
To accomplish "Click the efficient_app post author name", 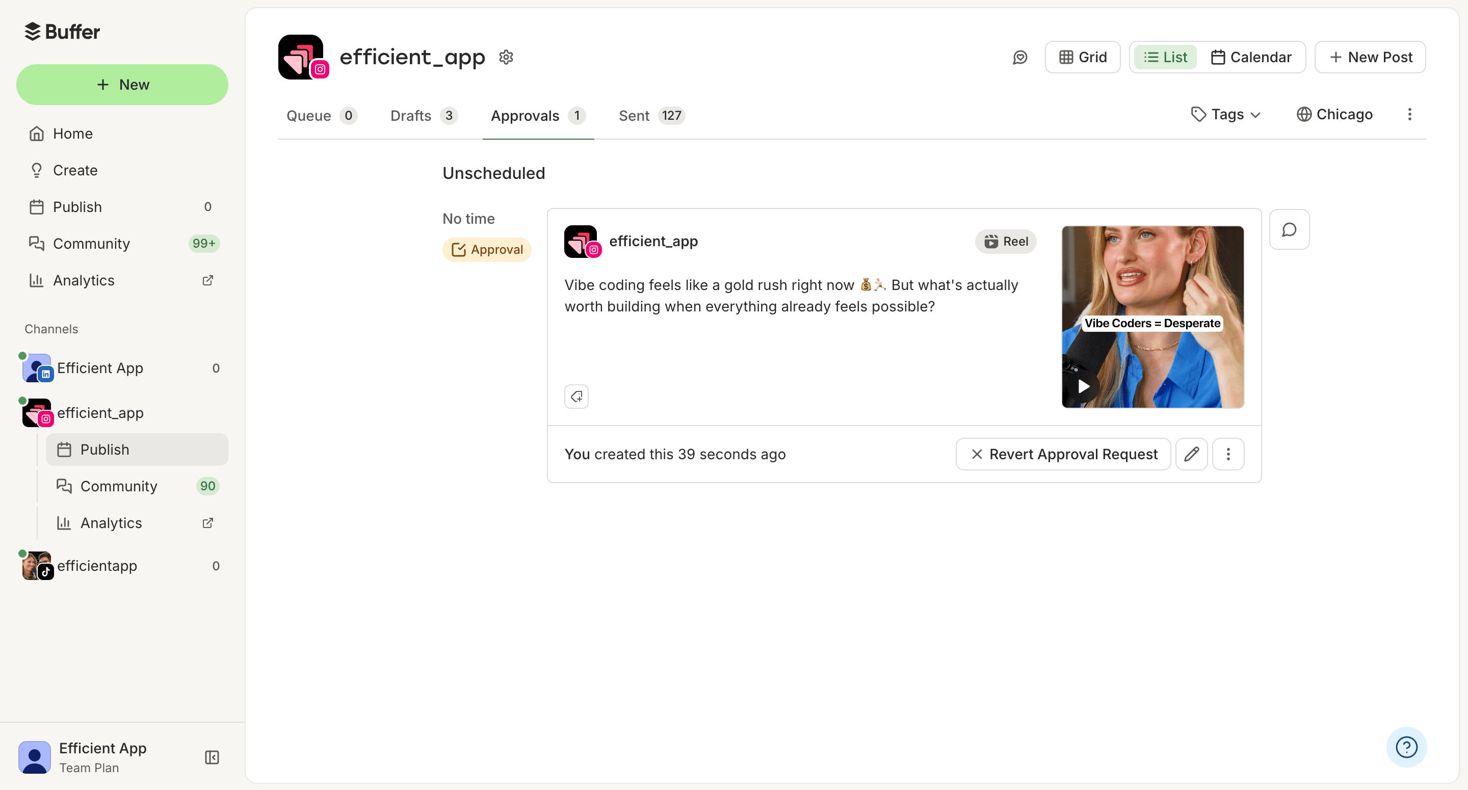I will tap(653, 242).
